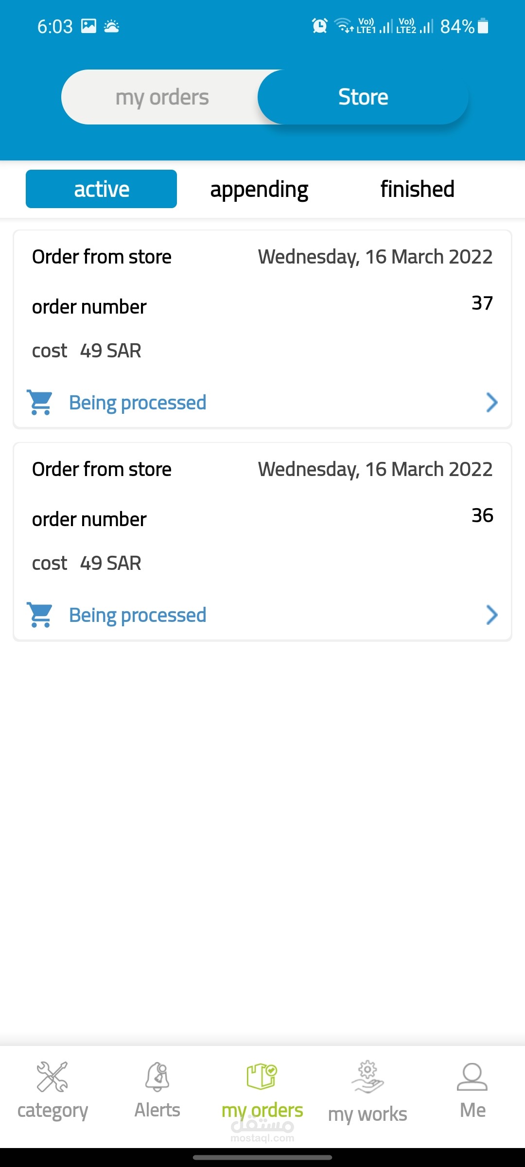
Task: Tap cart icon on order 37
Action: [x=40, y=403]
